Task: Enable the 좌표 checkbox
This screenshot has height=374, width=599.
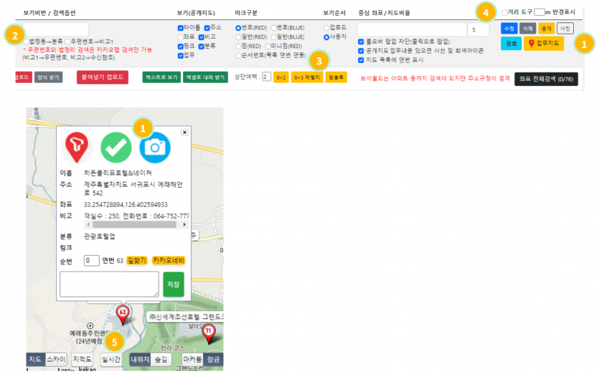Action: click(180, 37)
